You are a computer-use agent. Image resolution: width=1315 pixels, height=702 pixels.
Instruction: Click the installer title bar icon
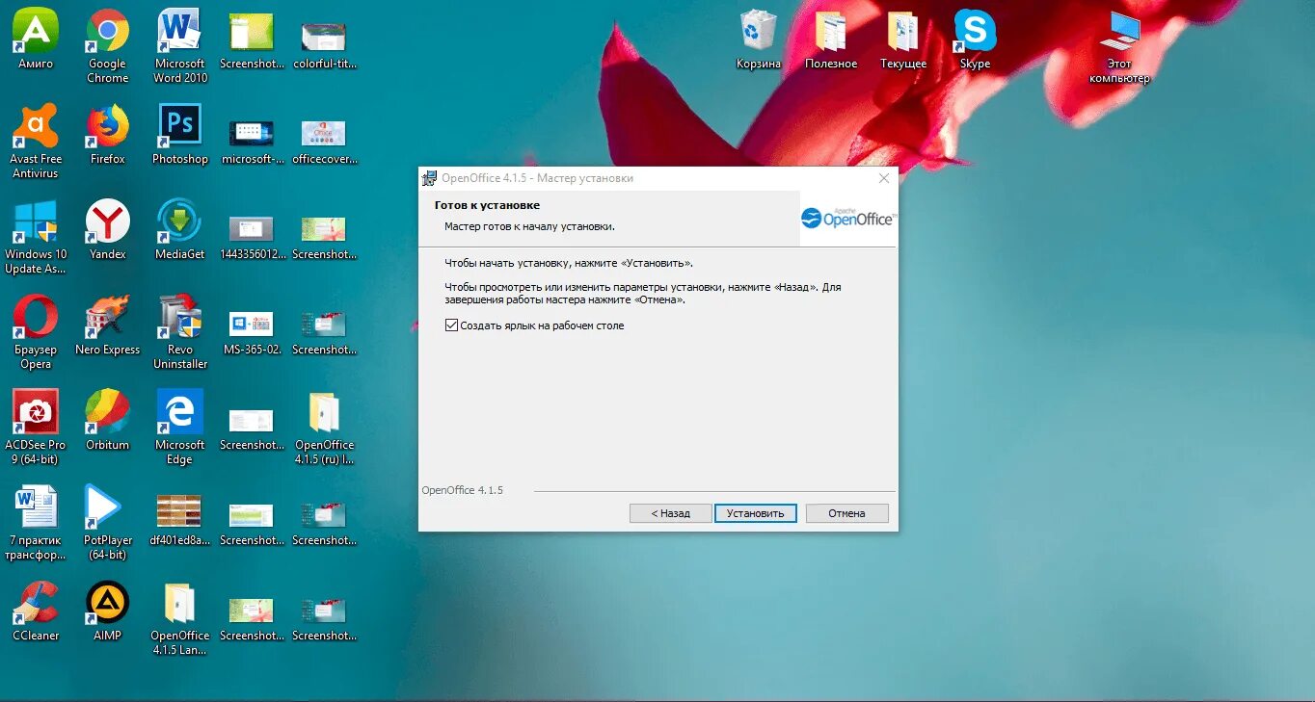[429, 178]
